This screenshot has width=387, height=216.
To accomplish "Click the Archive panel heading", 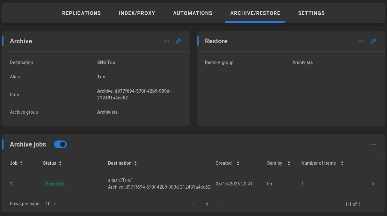I will 21,41.
